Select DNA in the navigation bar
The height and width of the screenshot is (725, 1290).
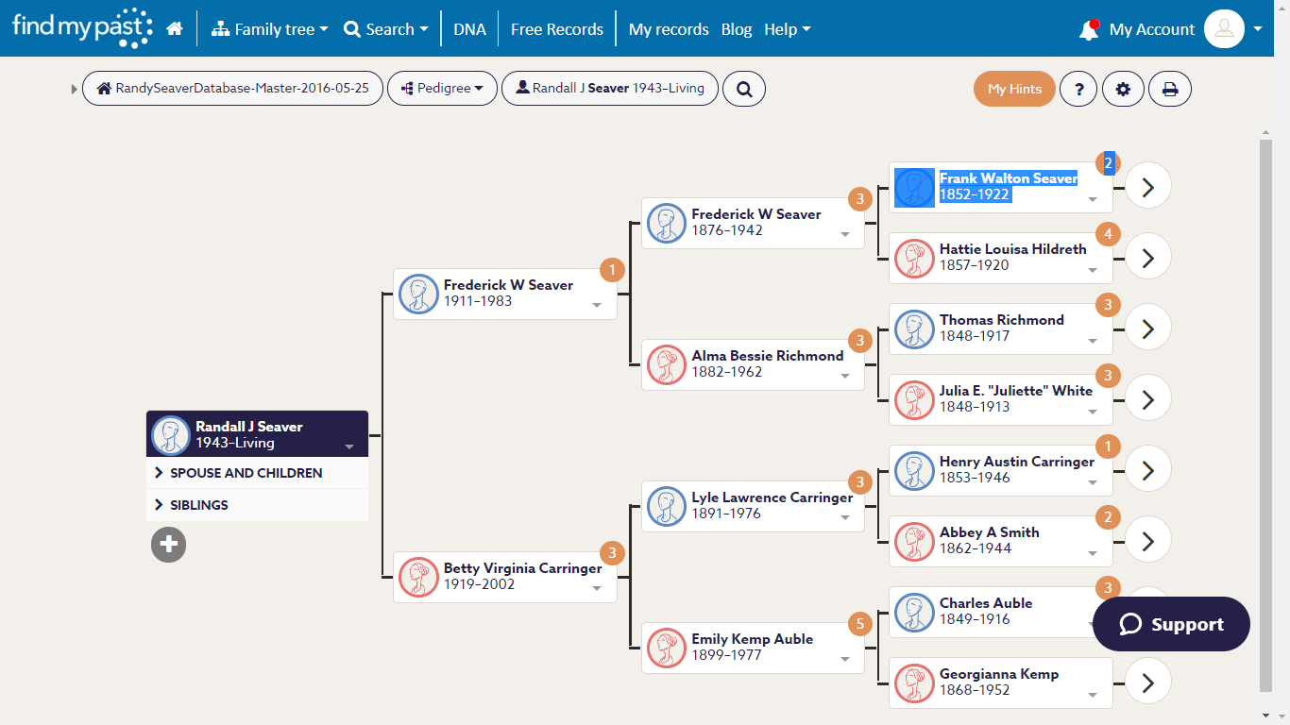(469, 29)
